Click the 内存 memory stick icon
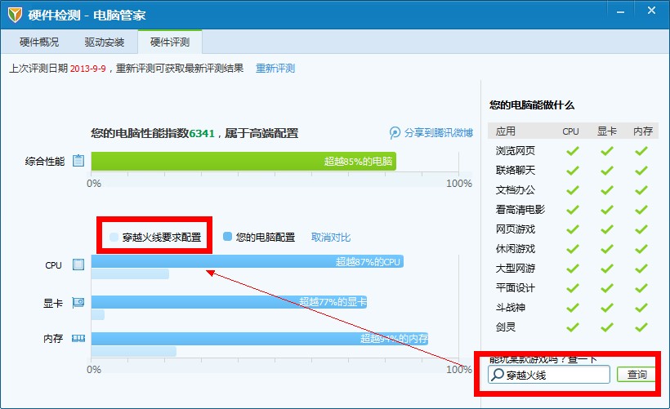Image resolution: width=670 pixels, height=409 pixels. [x=78, y=339]
